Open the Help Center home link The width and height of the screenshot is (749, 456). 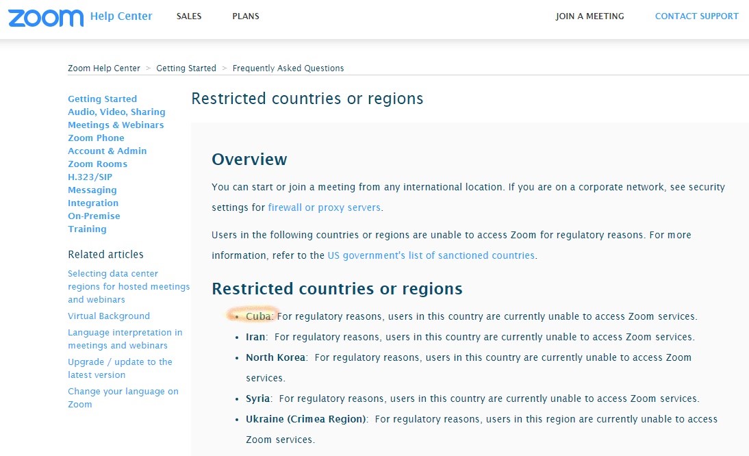point(121,16)
